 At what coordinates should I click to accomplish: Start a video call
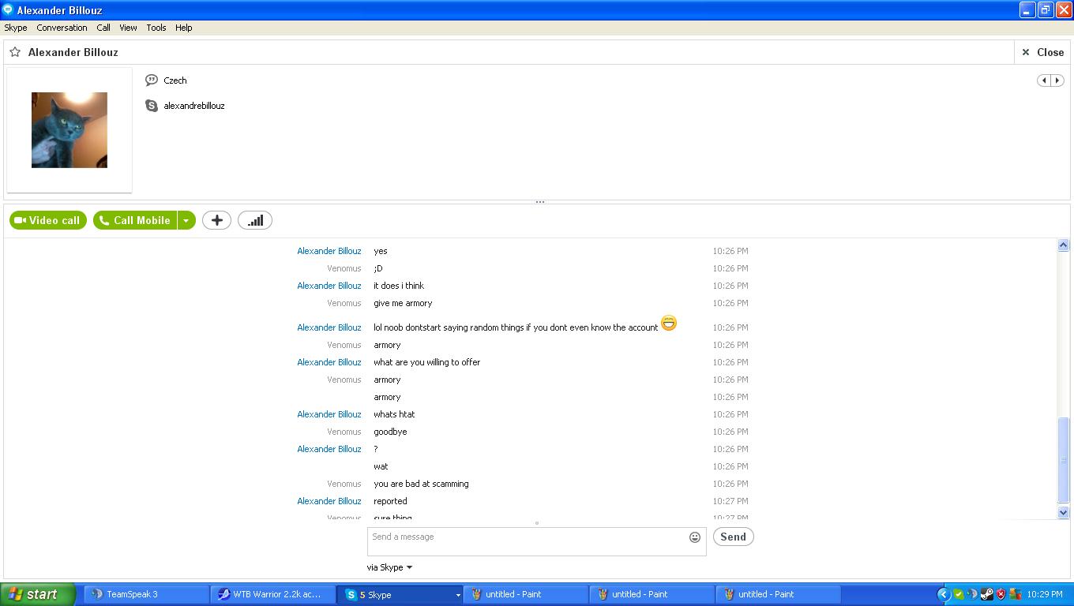click(47, 220)
